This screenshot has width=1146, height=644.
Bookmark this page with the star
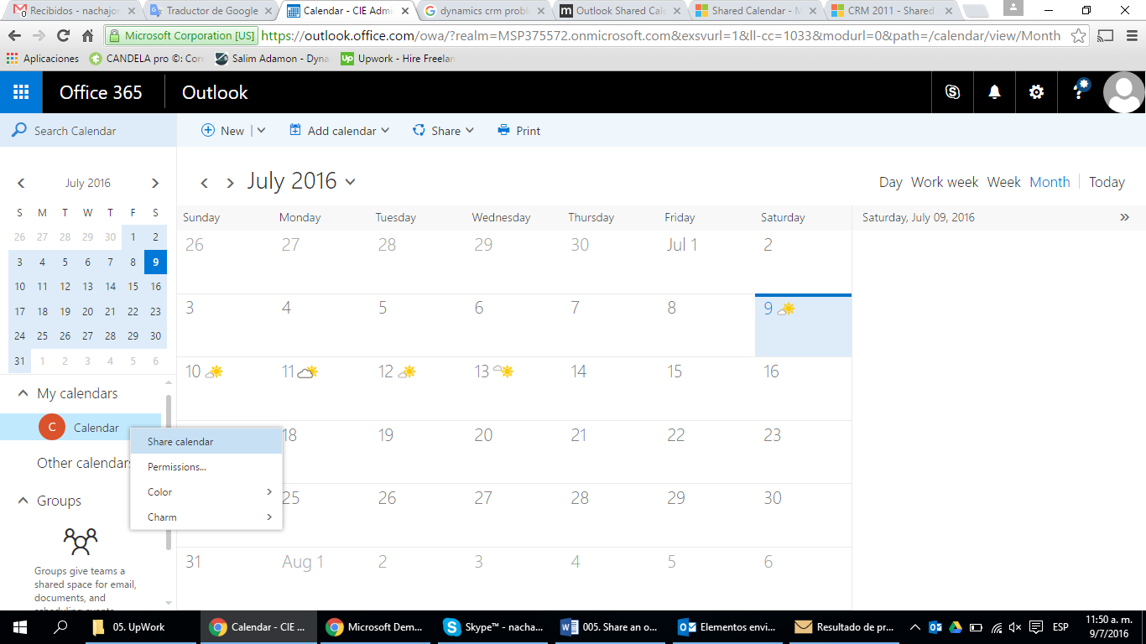(1079, 36)
